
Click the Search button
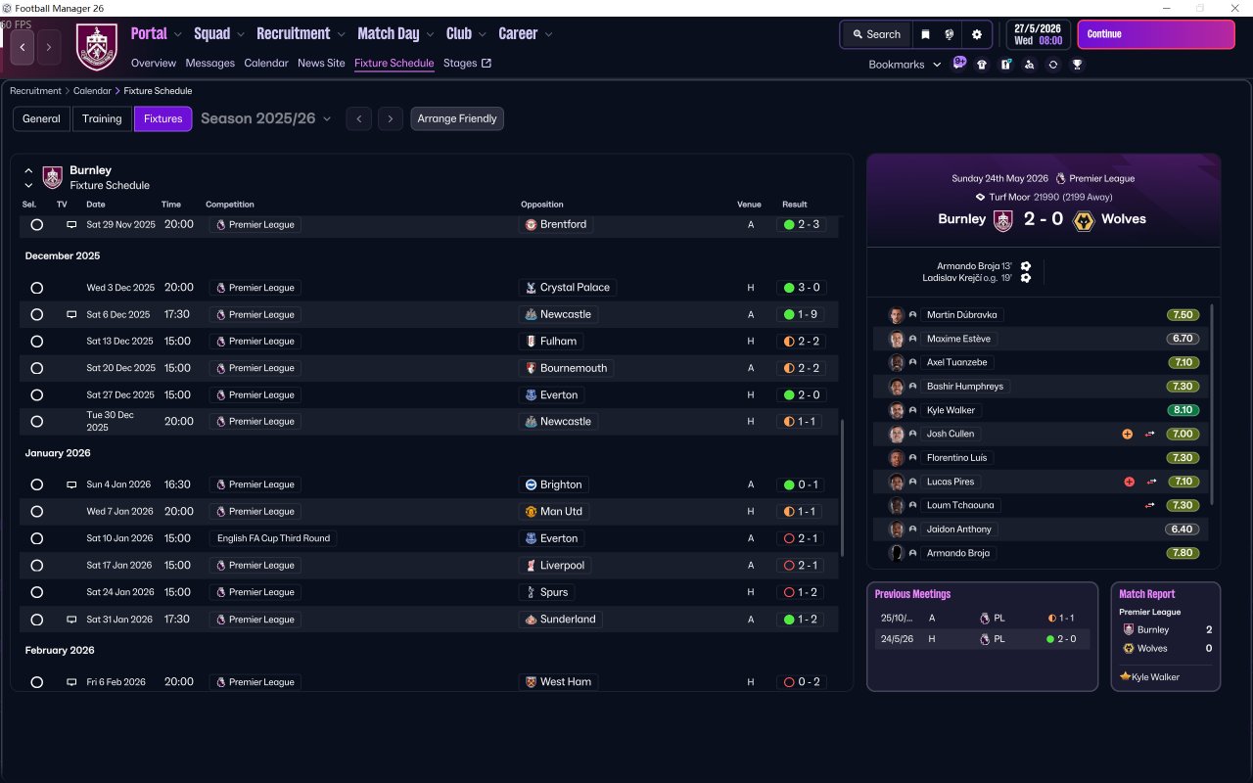(x=876, y=34)
